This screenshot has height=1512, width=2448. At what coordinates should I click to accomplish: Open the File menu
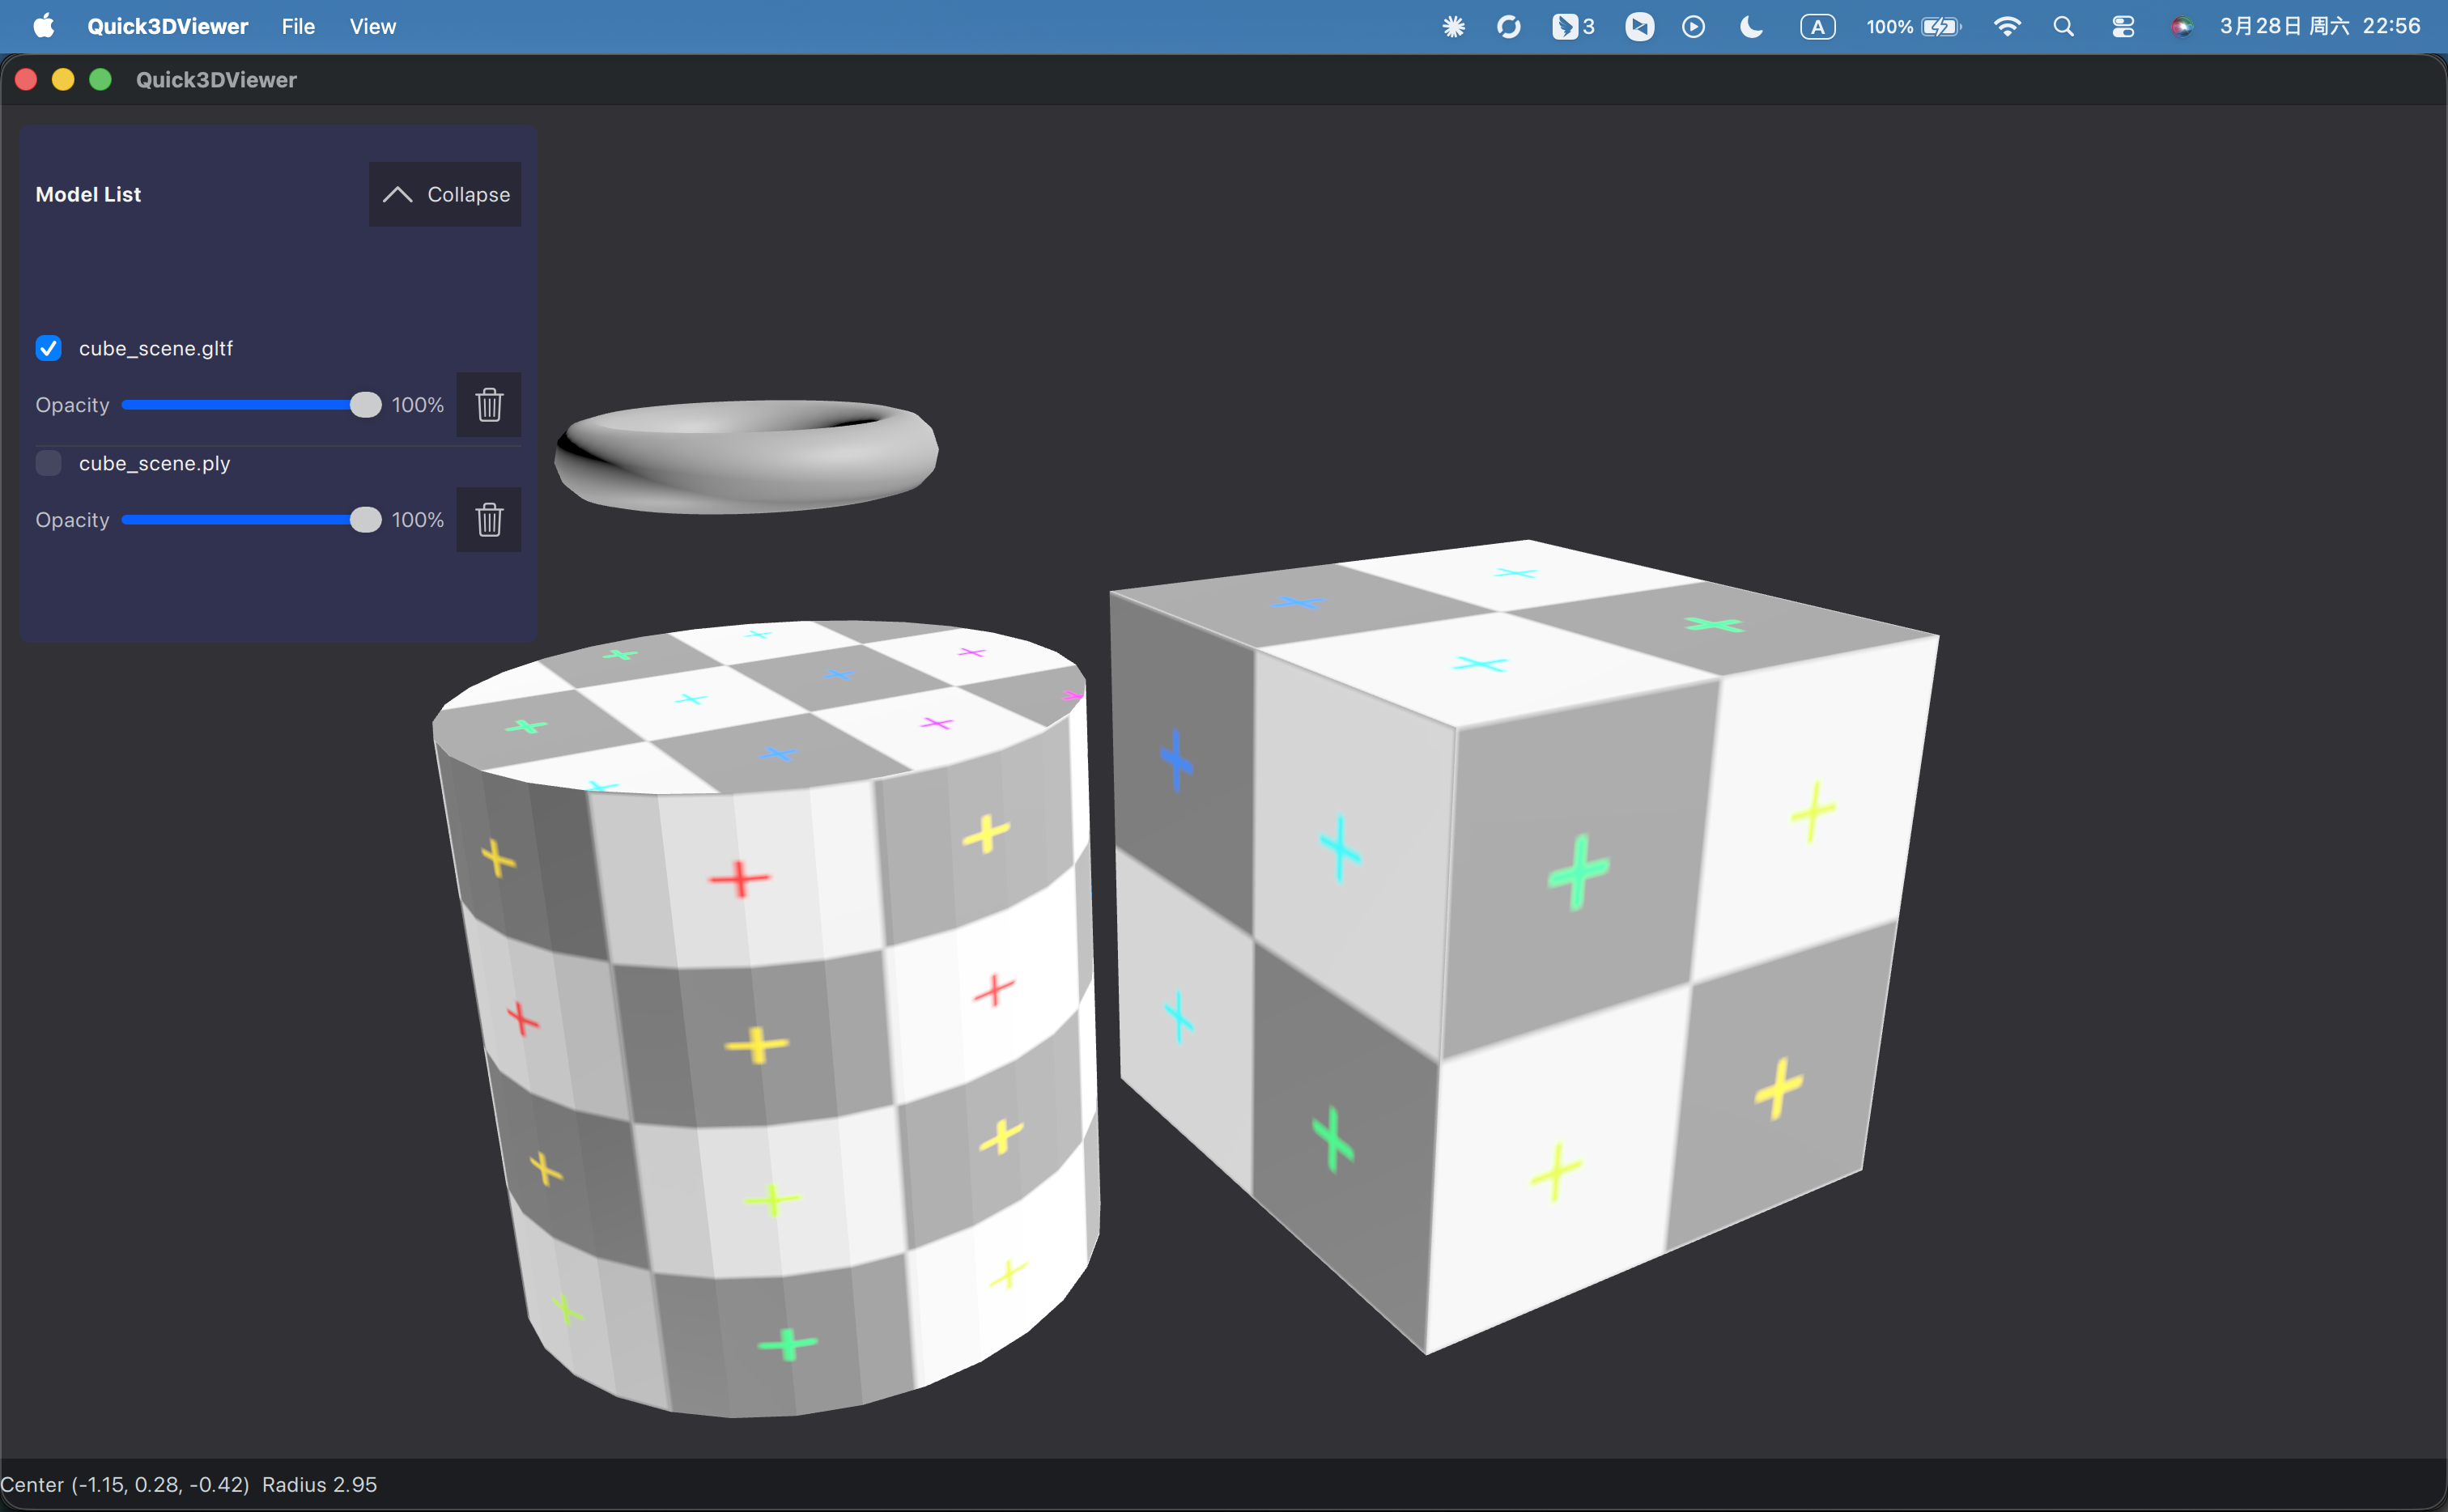click(298, 26)
